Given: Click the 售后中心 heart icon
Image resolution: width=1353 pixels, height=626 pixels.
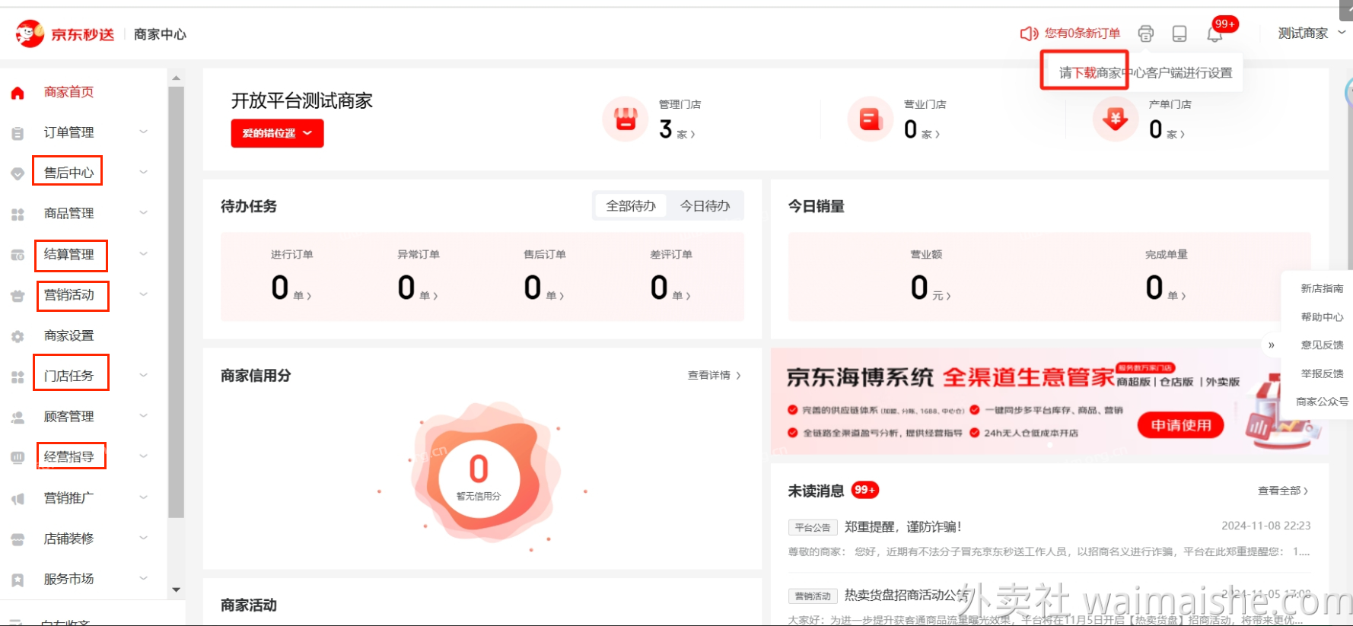Looking at the screenshot, I should click(18, 173).
